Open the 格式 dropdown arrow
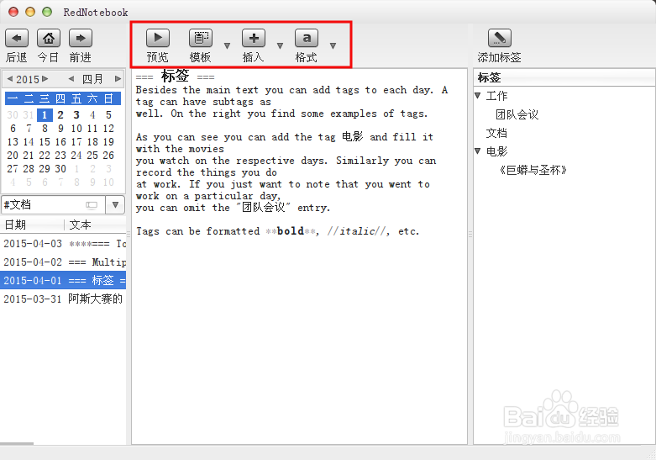 pyautogui.click(x=333, y=45)
